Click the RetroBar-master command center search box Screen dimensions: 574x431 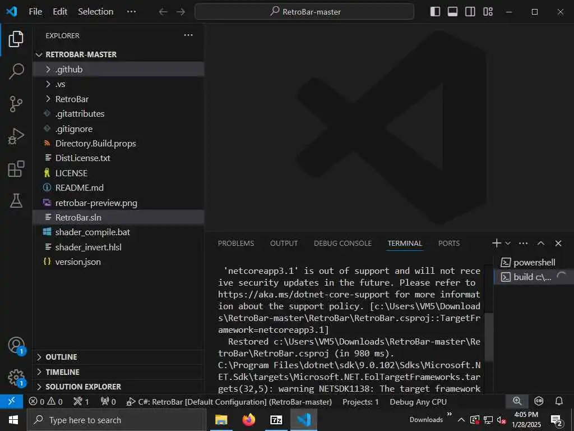[x=304, y=12]
